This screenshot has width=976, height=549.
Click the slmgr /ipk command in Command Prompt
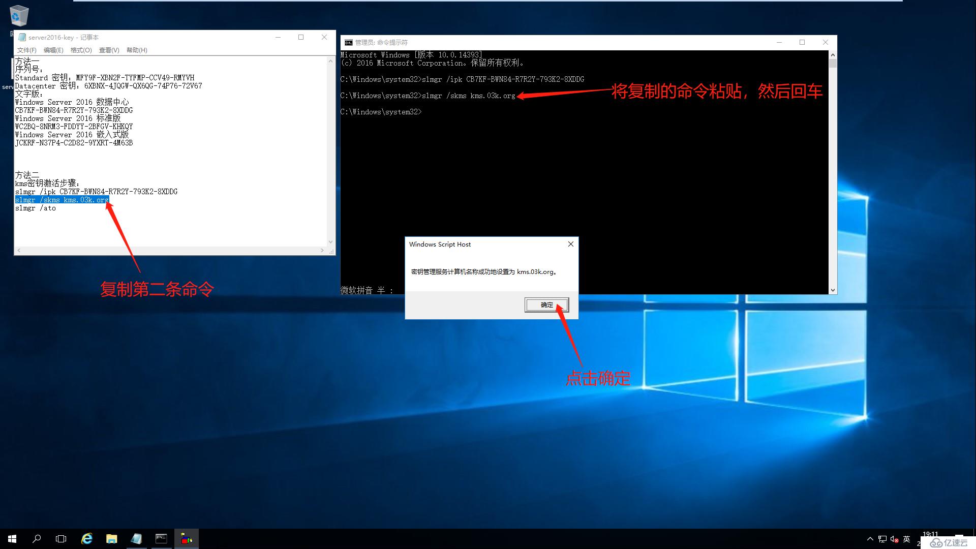point(503,79)
